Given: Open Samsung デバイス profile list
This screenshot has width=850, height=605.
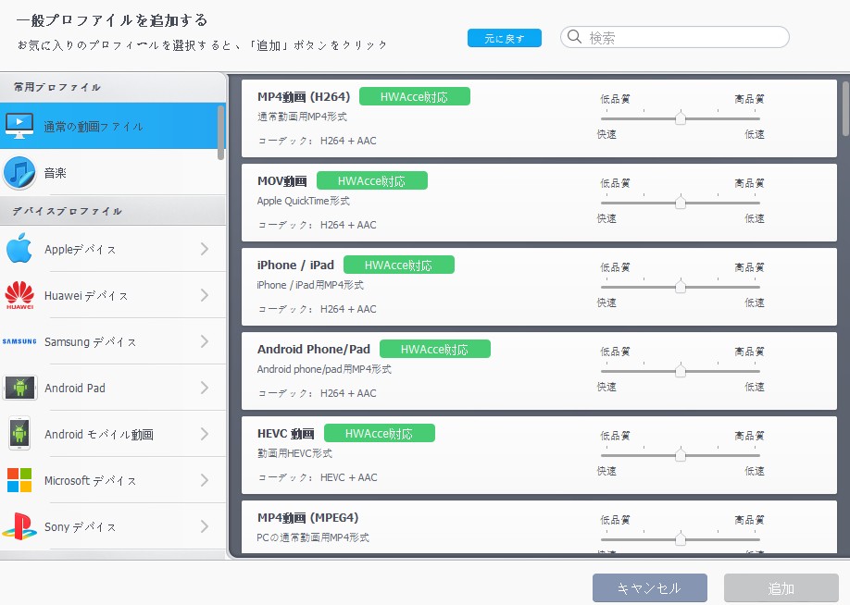Looking at the screenshot, I should [113, 341].
